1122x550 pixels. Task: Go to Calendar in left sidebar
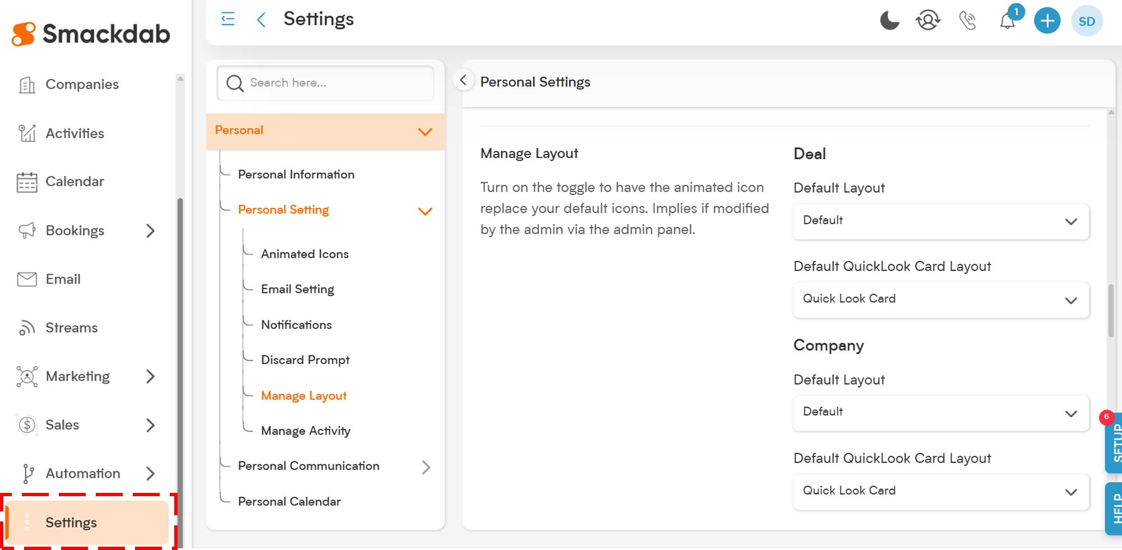pos(75,182)
